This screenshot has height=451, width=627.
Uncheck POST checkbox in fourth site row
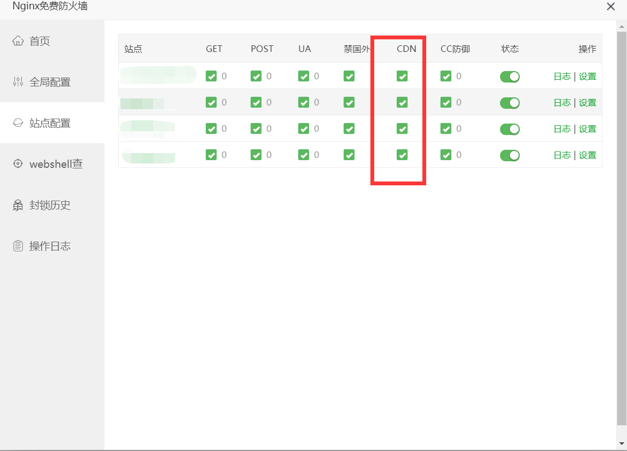tap(256, 155)
